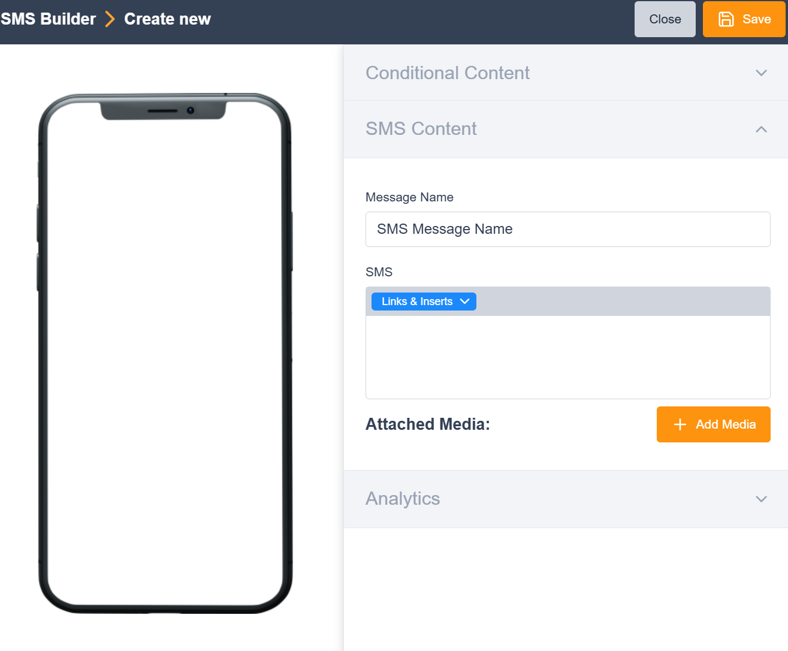788x651 pixels.
Task: Open the Conditional Content section header
Action: coord(566,73)
